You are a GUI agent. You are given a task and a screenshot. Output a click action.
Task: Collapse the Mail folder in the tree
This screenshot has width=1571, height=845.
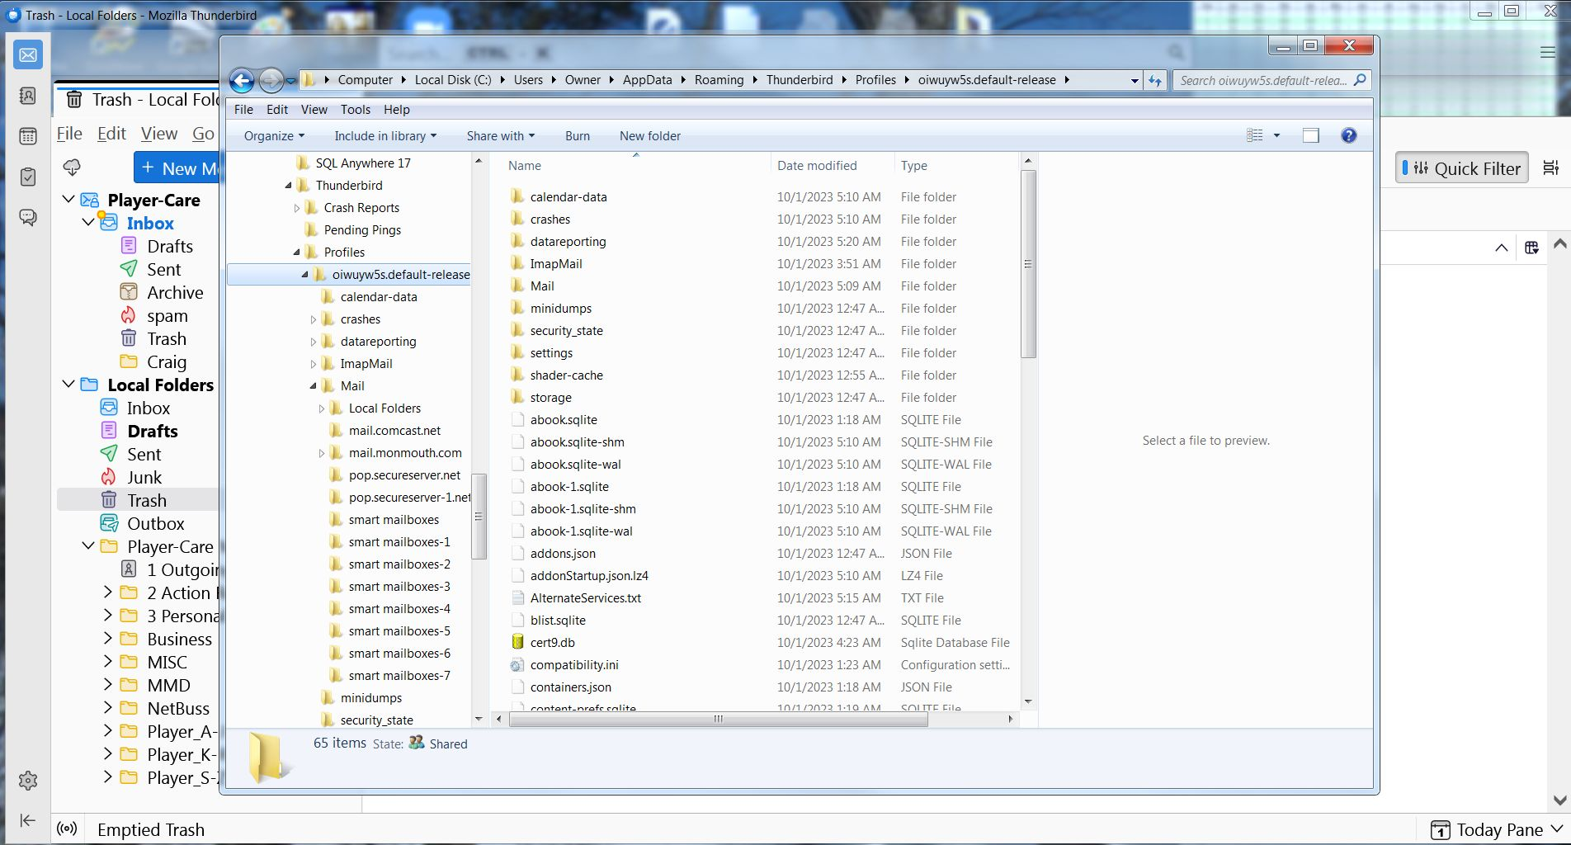point(314,386)
